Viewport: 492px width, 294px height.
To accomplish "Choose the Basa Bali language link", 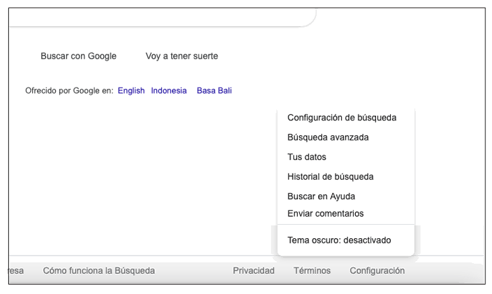I will [214, 90].
